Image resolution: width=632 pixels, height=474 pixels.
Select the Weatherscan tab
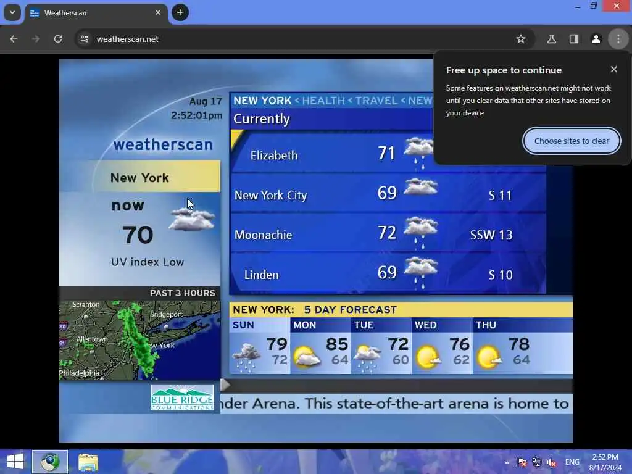96,13
